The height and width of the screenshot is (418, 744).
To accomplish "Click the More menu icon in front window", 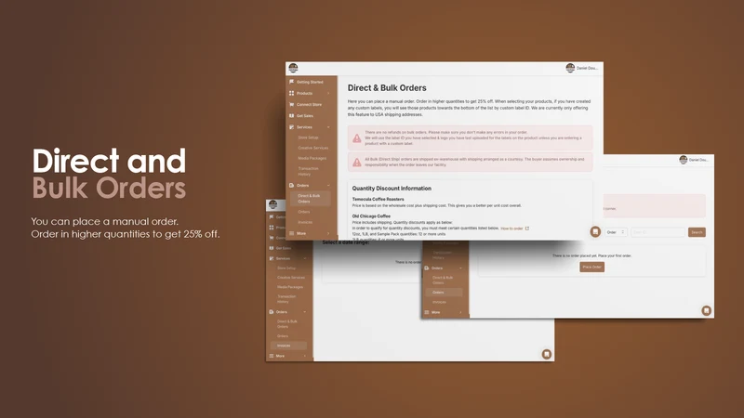I will pyautogui.click(x=291, y=233).
